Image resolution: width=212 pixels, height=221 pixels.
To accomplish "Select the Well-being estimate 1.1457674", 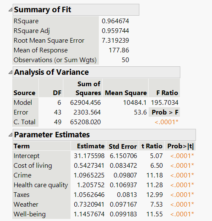I will click(x=89, y=214).
